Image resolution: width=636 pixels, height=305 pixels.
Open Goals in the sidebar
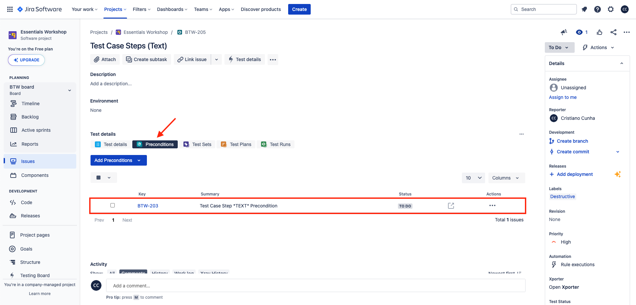pos(40,249)
